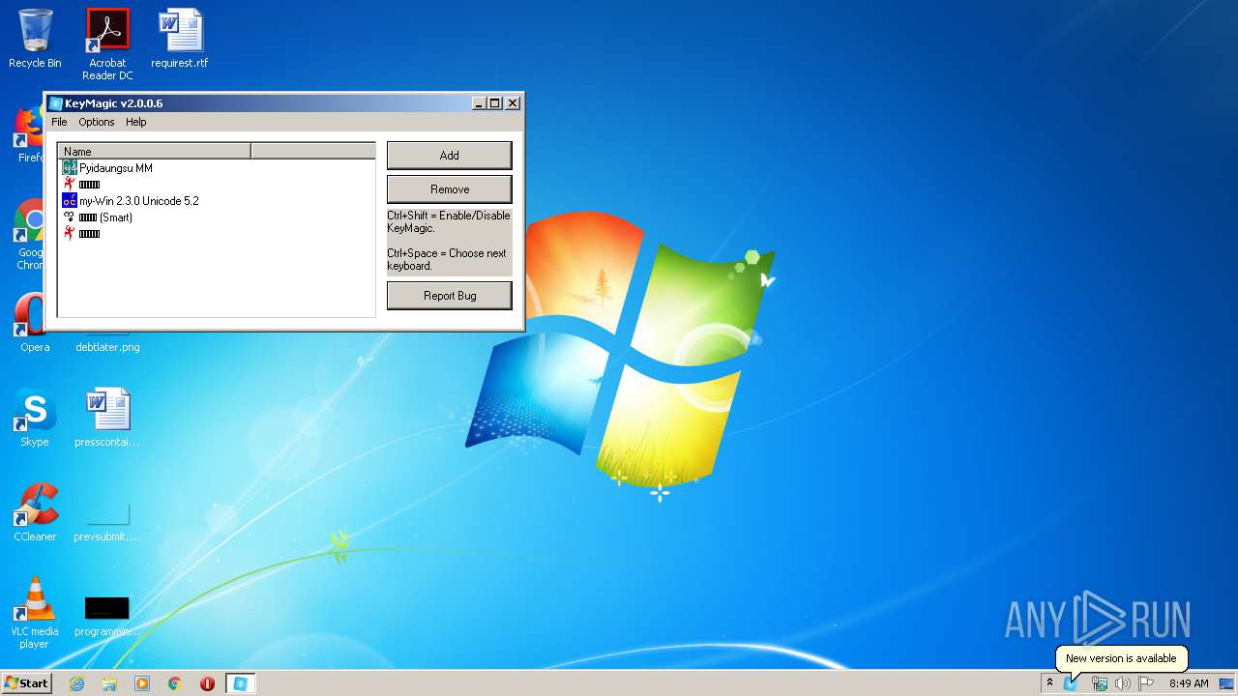Screen dimensions: 1238x696
Task: Click the small icon beside the (Smart) entry
Action: [x=70, y=217]
